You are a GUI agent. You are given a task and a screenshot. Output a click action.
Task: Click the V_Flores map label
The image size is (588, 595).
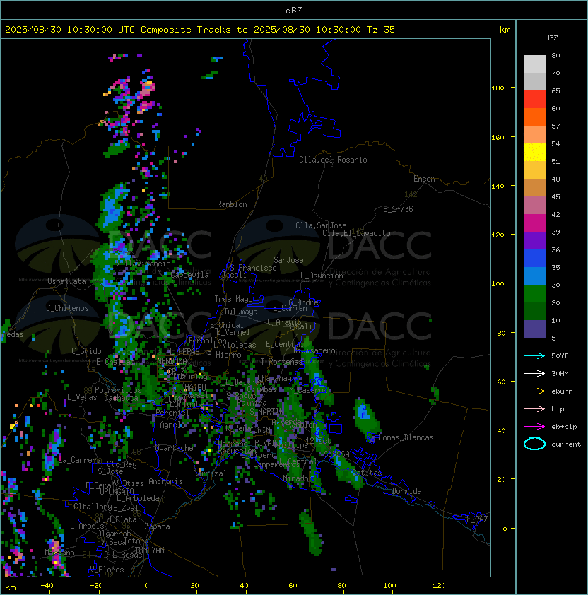(107, 570)
